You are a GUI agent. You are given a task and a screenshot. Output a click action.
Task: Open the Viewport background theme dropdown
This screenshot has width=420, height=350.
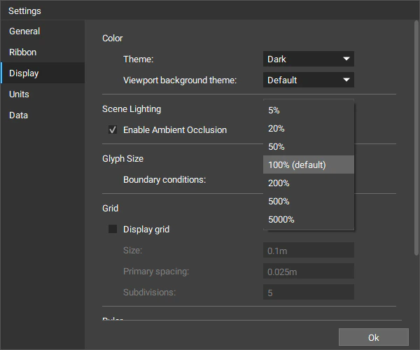point(308,80)
